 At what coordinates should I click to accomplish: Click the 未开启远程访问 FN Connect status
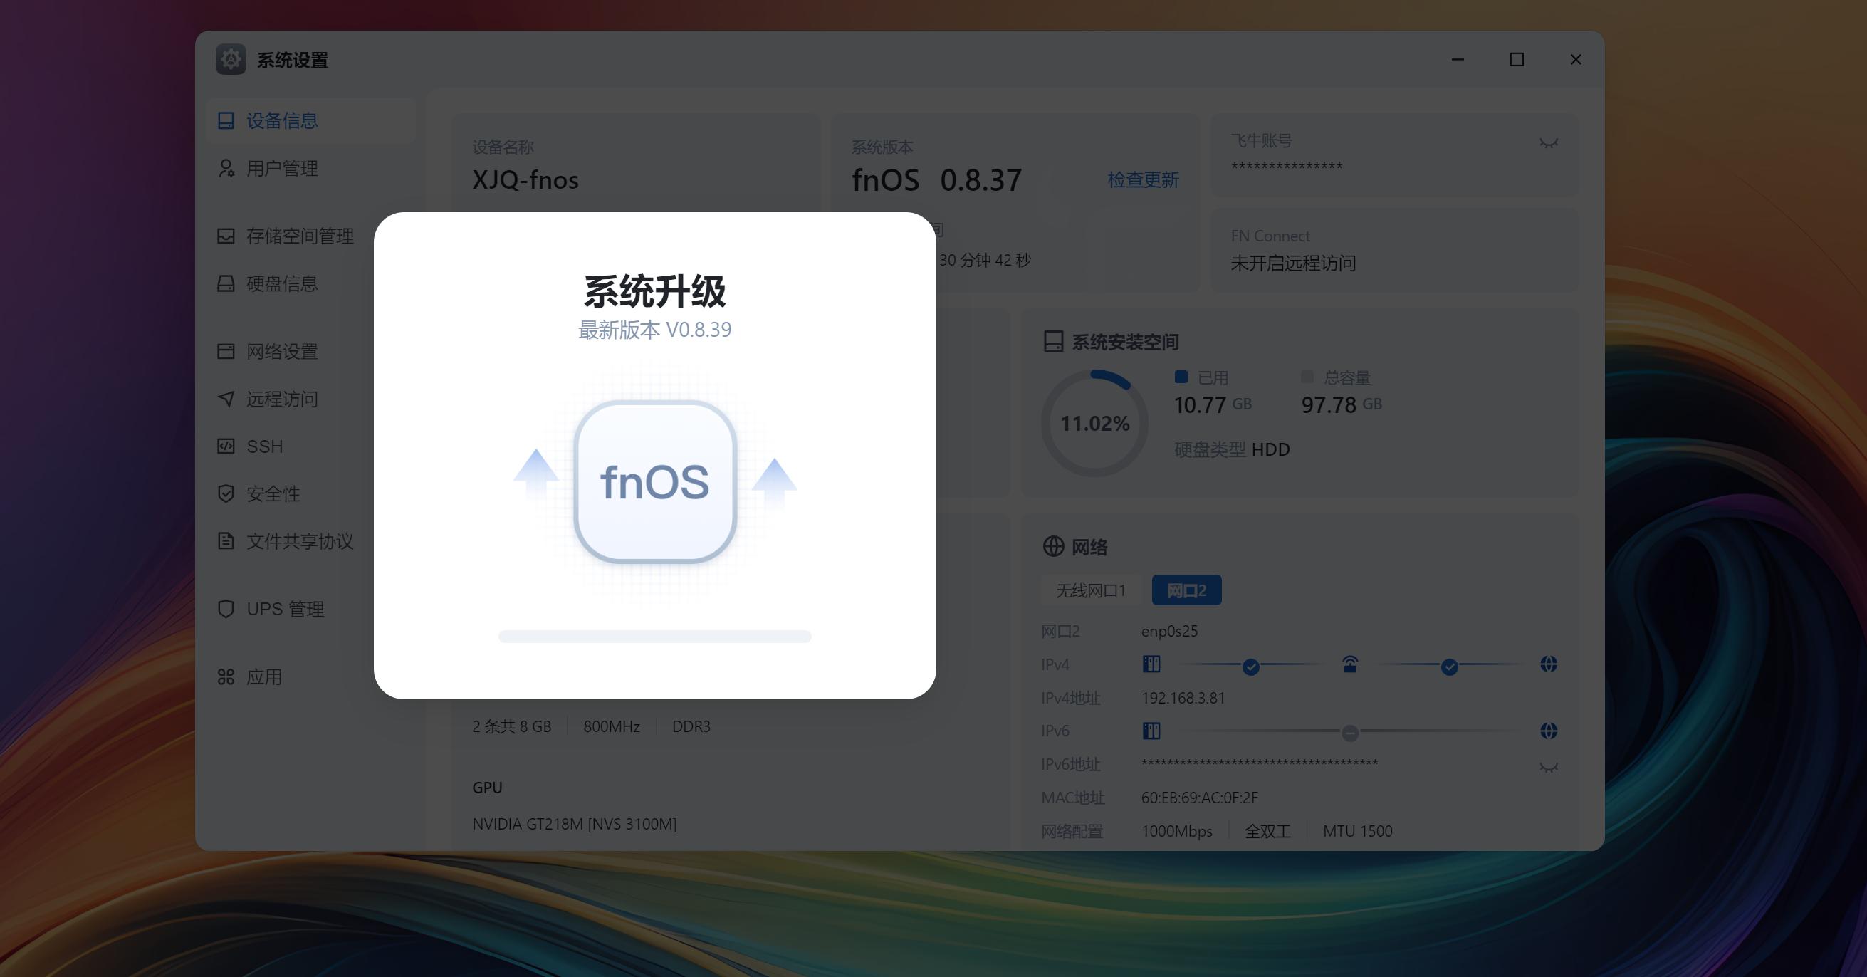[x=1294, y=263]
